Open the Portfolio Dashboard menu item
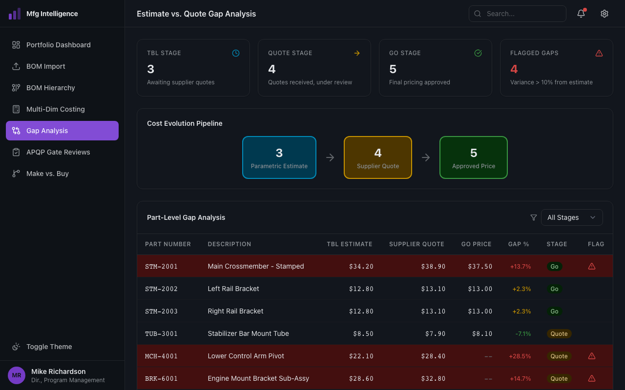The height and width of the screenshot is (390, 625). point(58,44)
